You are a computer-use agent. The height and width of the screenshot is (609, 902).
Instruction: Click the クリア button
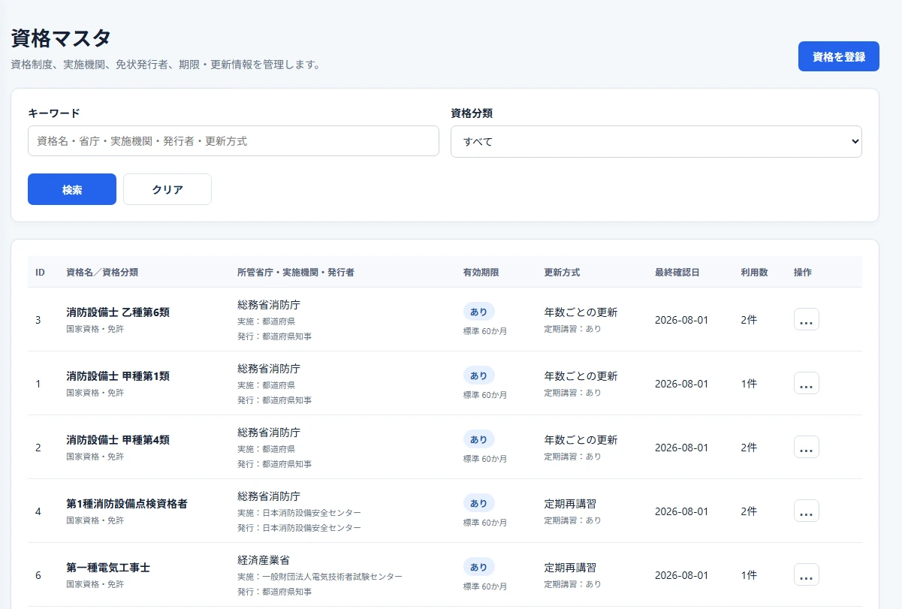167,189
